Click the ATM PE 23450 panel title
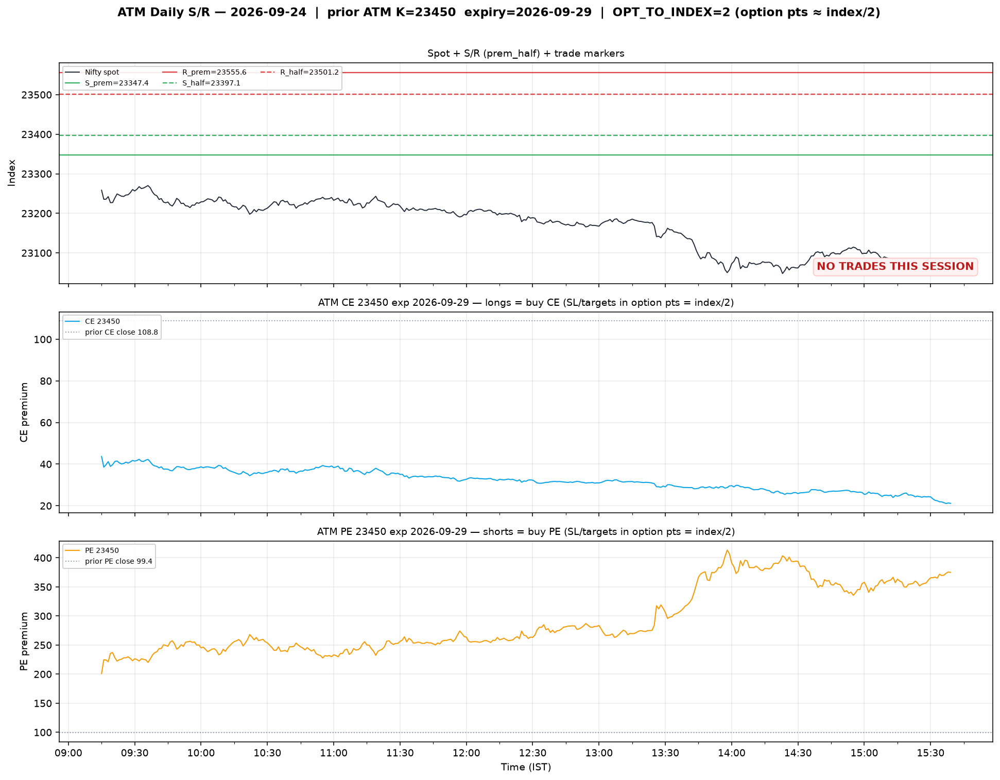 pos(526,532)
